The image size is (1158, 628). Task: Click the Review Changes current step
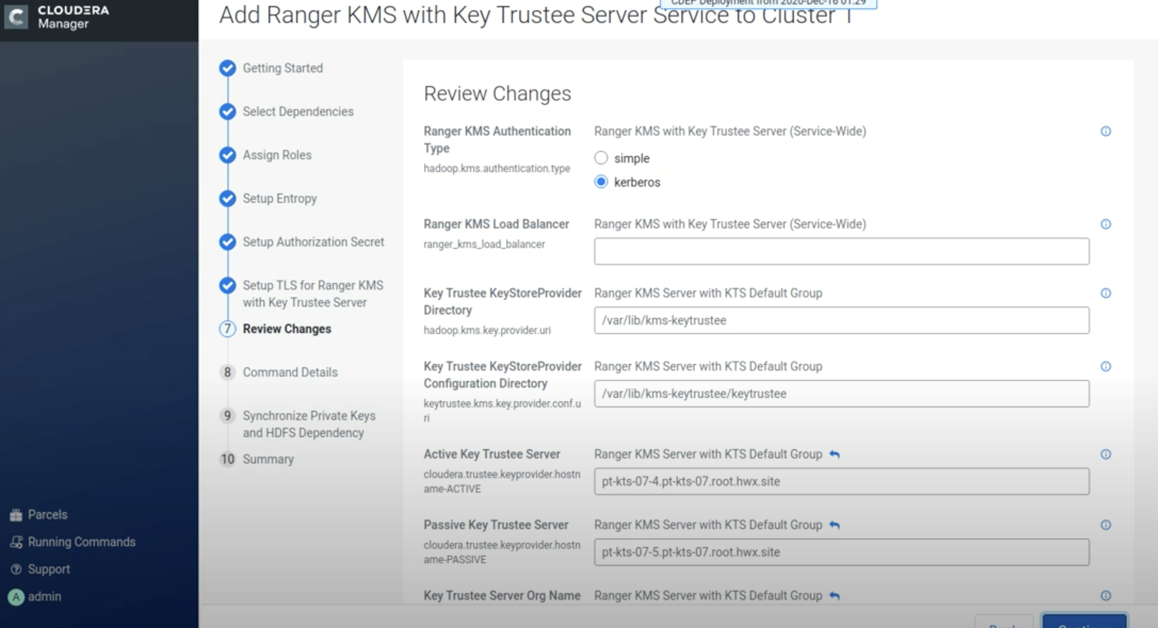coord(287,329)
